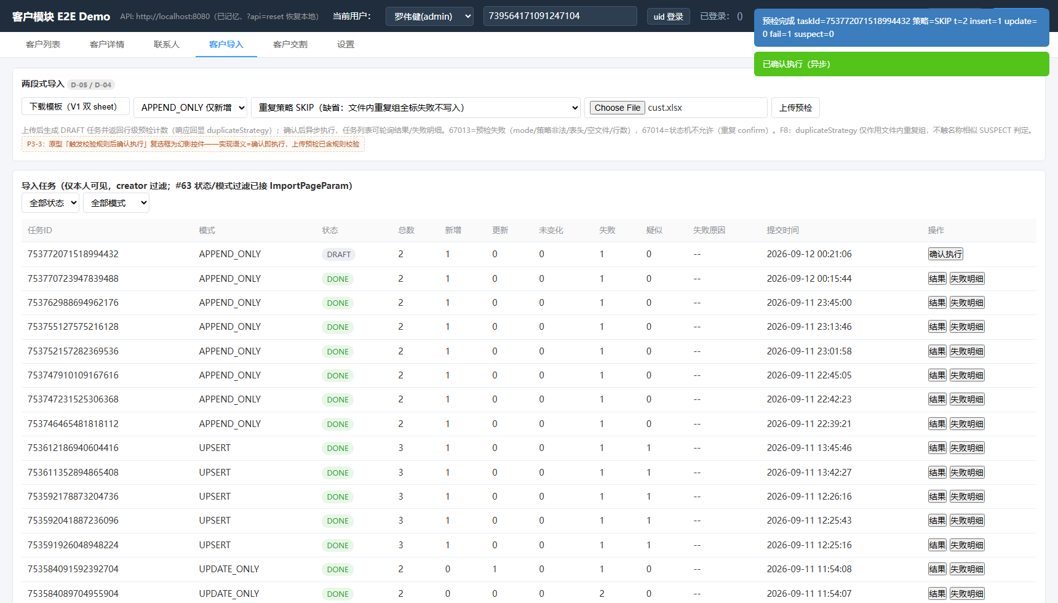Open 结果 for task 753770723947839488
The height and width of the screenshot is (603, 1058).
point(937,279)
